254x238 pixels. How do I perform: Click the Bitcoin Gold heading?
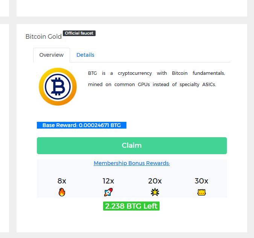pyautogui.click(x=44, y=36)
